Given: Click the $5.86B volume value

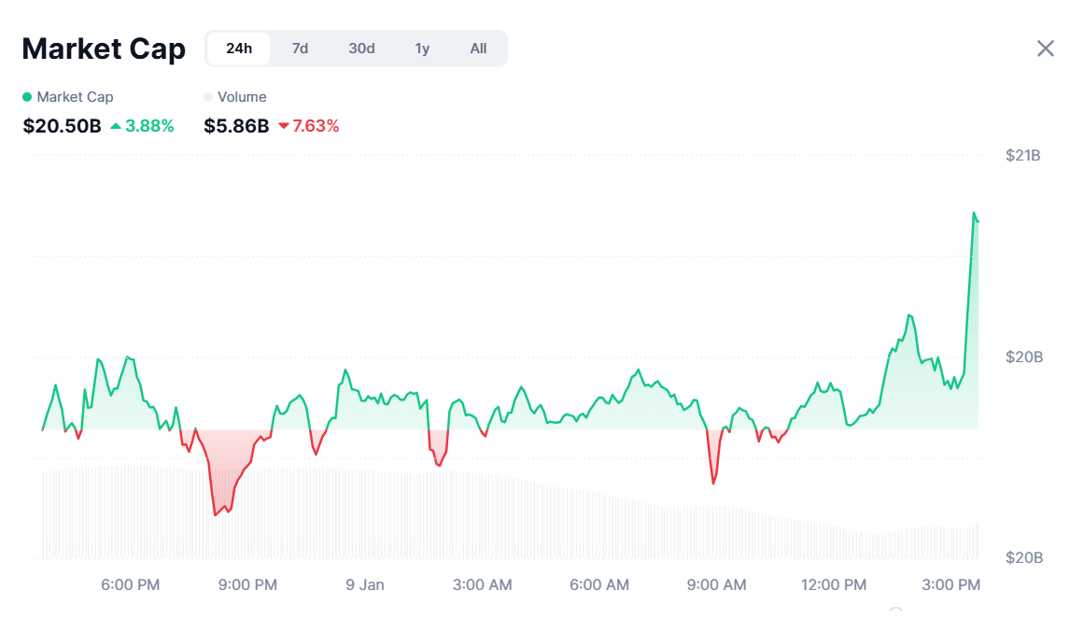Looking at the screenshot, I should [x=236, y=125].
